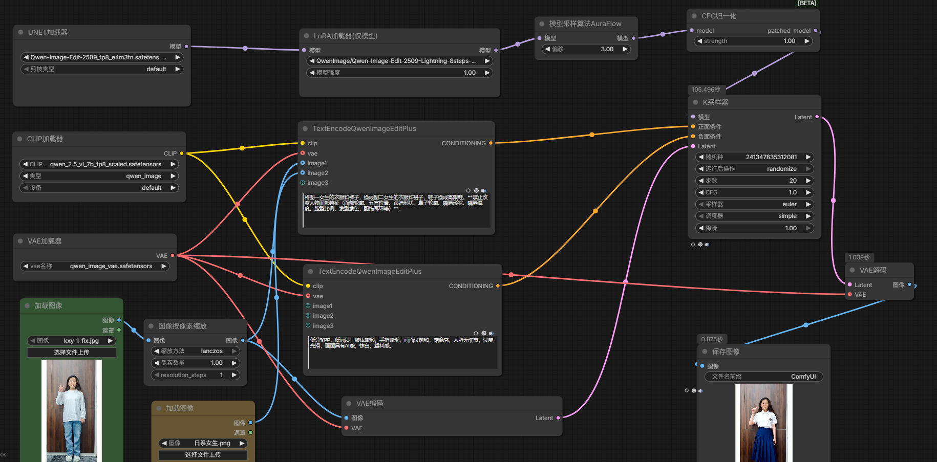Collapse the K采样器 node using its title dot
This screenshot has width=937, height=462.
coord(695,102)
